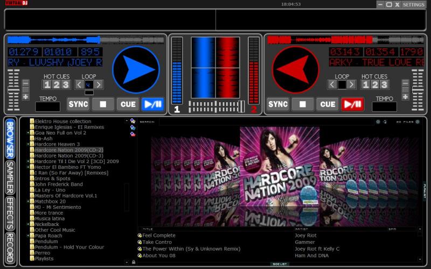Image resolution: width=431 pixels, height=269 pixels.
Task: Click right deck pitch minus button
Action: click(x=405, y=83)
